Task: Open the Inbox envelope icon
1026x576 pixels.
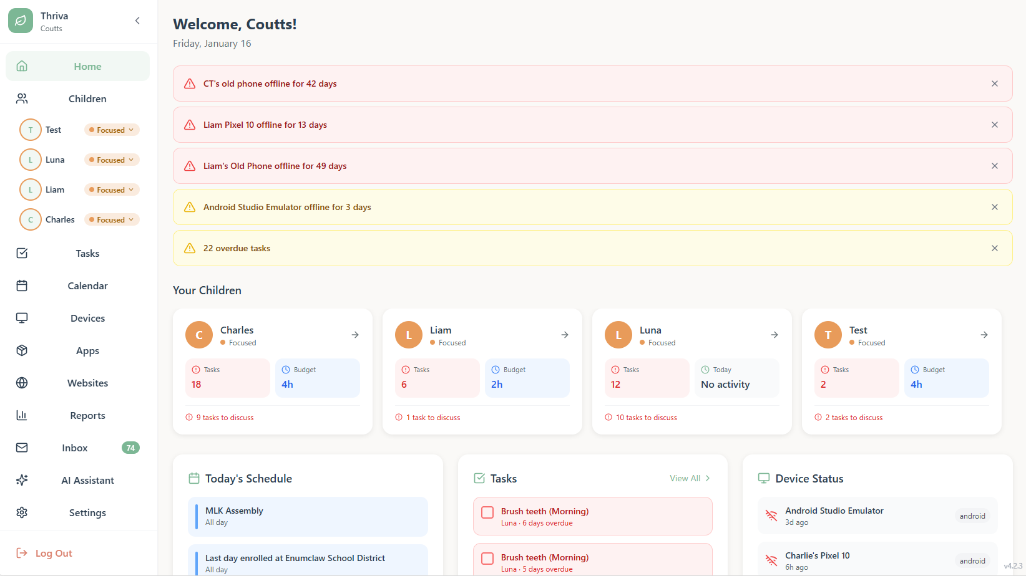Action: click(x=22, y=448)
